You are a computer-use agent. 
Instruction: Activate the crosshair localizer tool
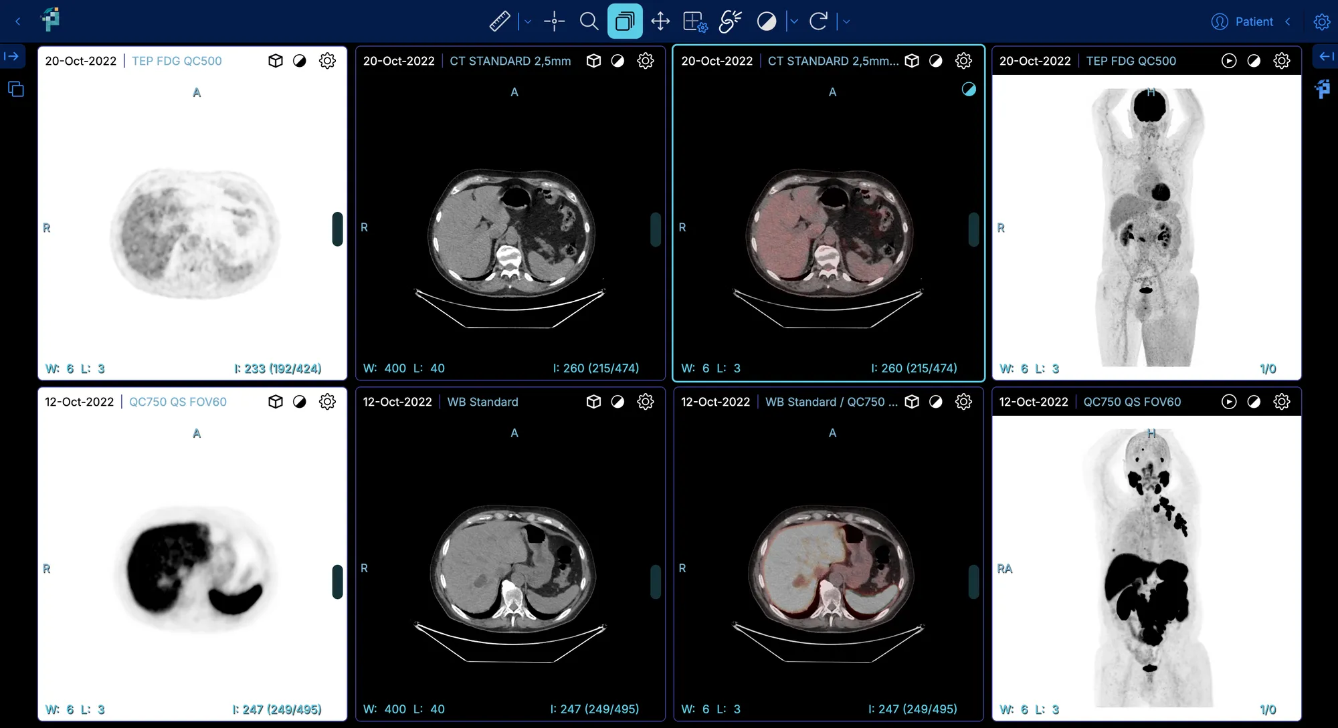tap(554, 21)
